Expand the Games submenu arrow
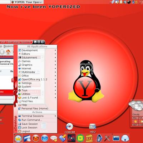The height and width of the screenshot is (143, 143). coord(55,61)
